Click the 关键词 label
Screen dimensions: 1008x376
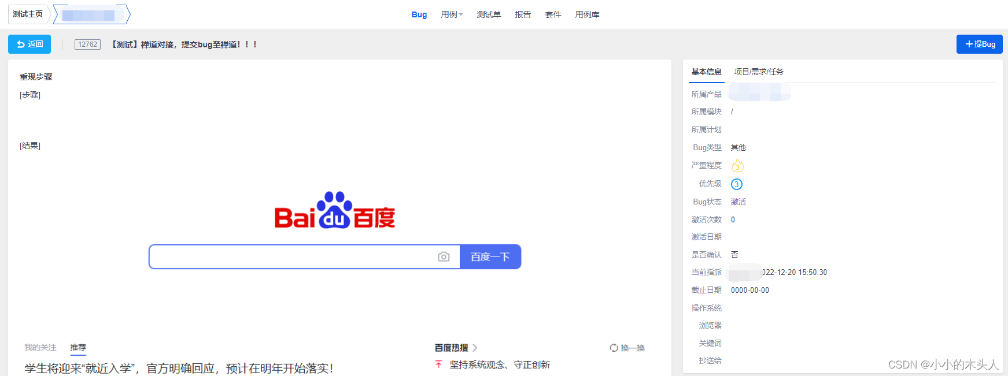click(x=710, y=343)
